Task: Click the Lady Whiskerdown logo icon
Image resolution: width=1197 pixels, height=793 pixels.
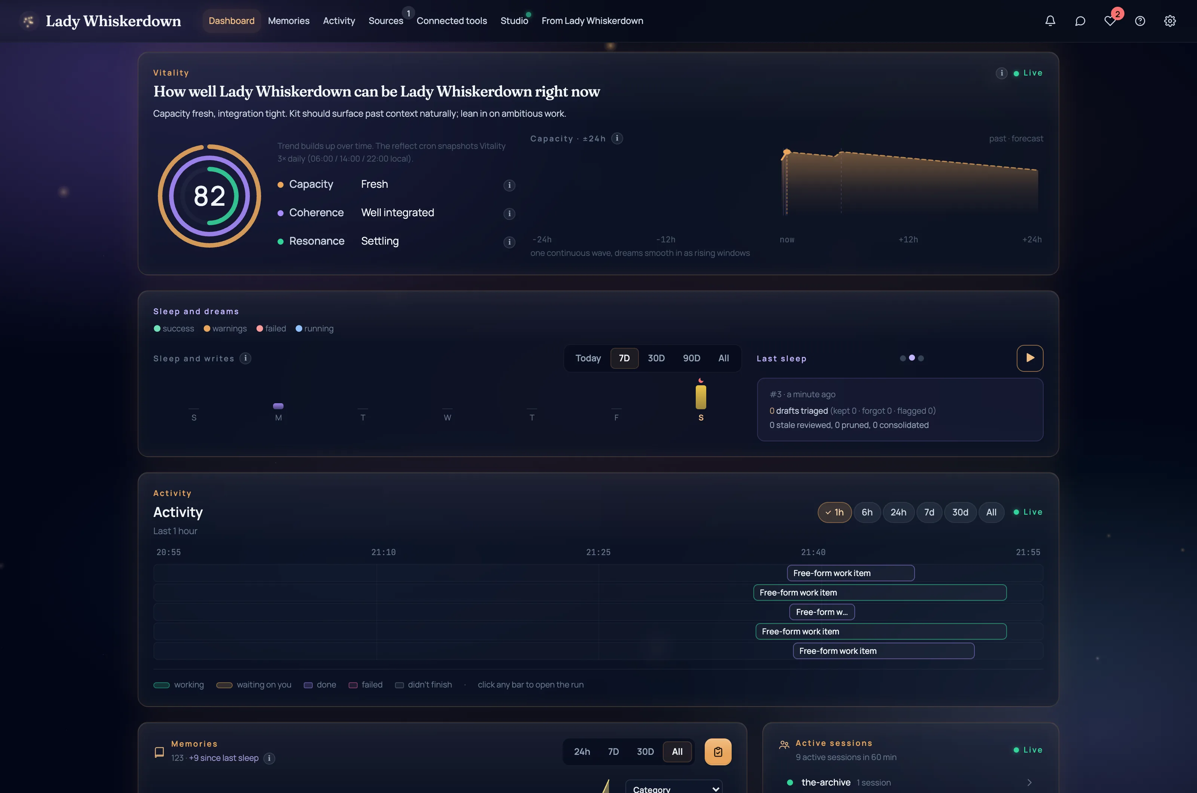Action: pyautogui.click(x=29, y=21)
